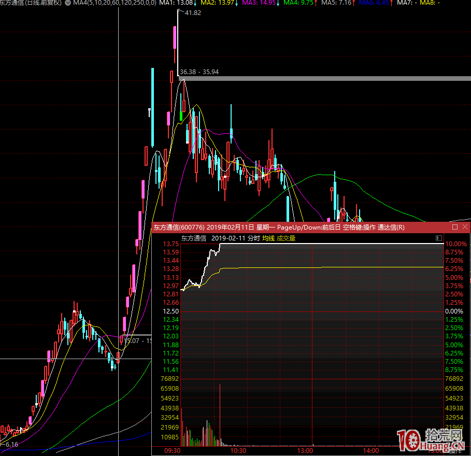Viewport: 471px width, 456px height.
Task: Click the 10:30 time axis label
Action: (x=238, y=451)
